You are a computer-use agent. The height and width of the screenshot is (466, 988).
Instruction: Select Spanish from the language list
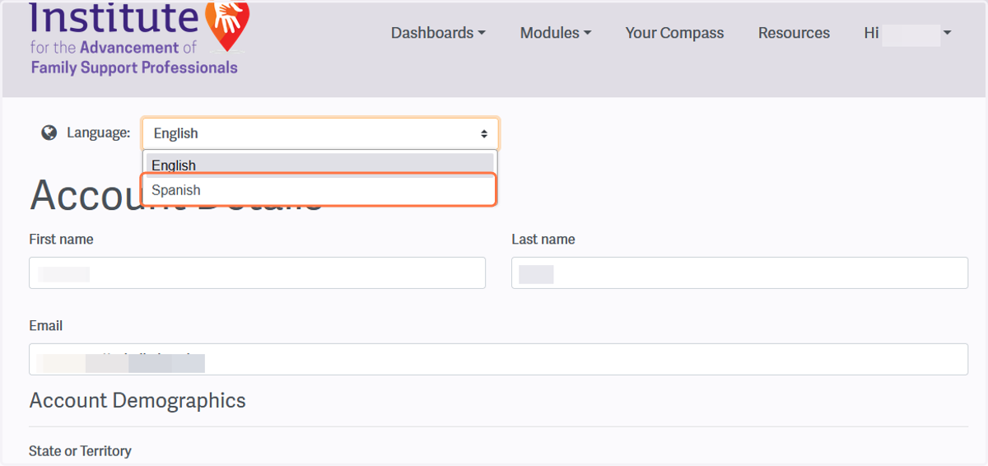tap(319, 190)
